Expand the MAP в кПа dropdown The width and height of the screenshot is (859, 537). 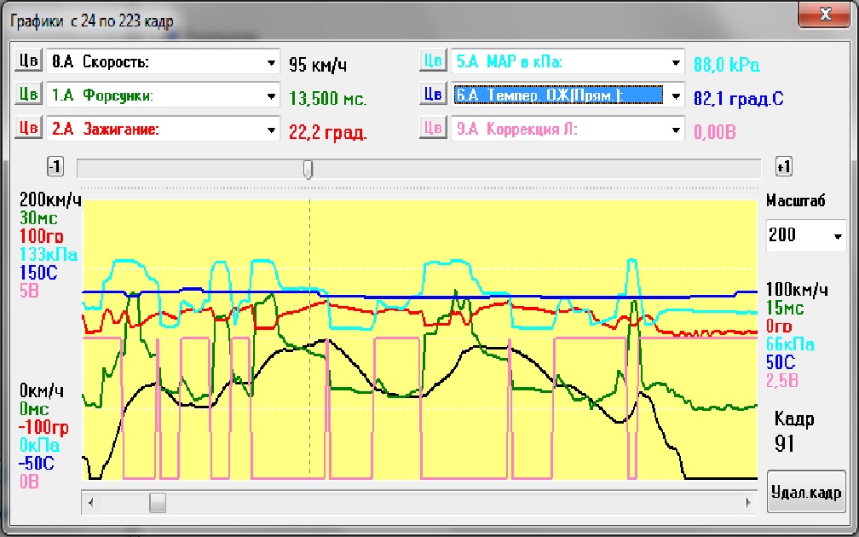(676, 62)
